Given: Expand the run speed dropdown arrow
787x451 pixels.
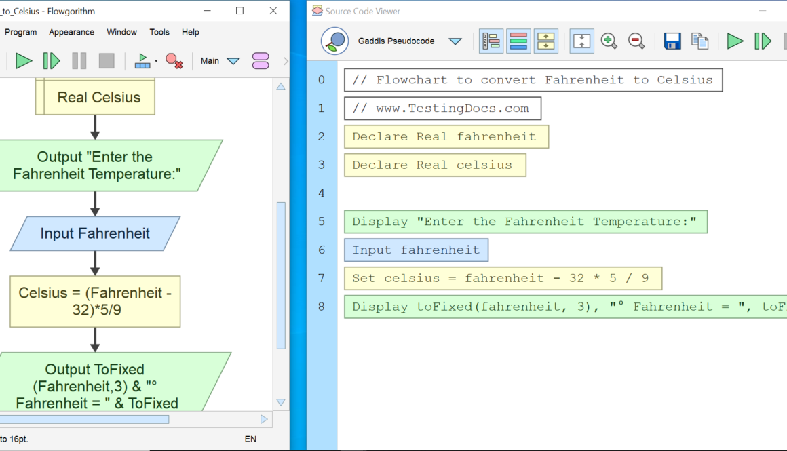Looking at the screenshot, I should coord(156,61).
